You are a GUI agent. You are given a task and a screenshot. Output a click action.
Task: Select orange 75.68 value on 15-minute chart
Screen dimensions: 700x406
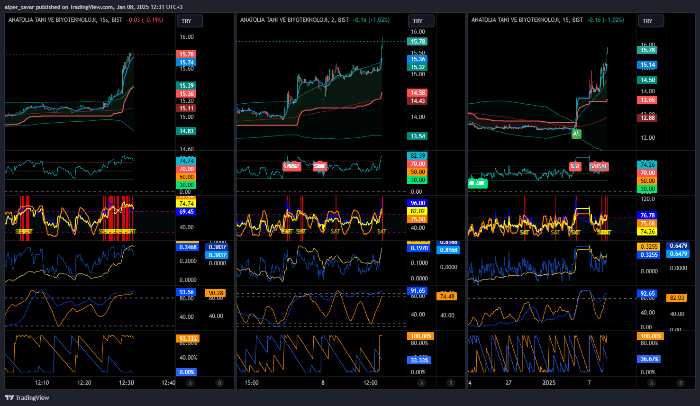point(648,224)
